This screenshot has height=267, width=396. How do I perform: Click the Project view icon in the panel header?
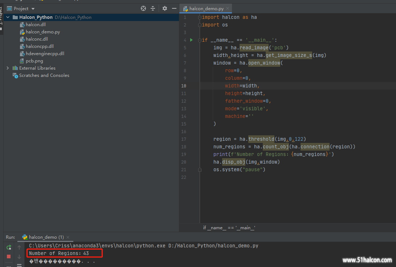tap(9, 9)
